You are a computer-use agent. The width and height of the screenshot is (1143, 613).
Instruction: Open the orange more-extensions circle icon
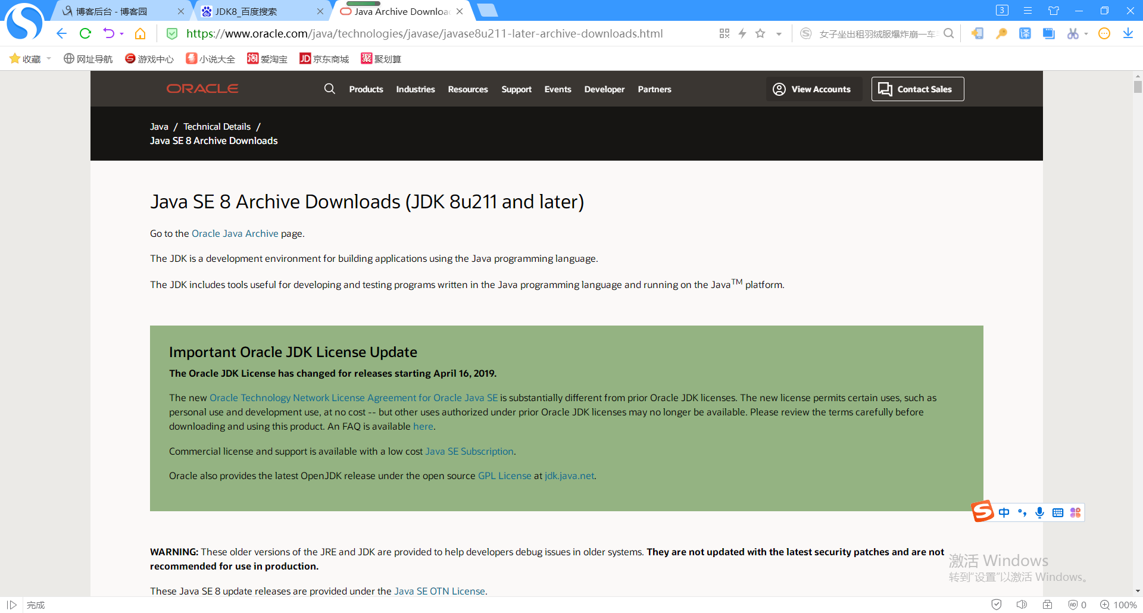(1104, 33)
